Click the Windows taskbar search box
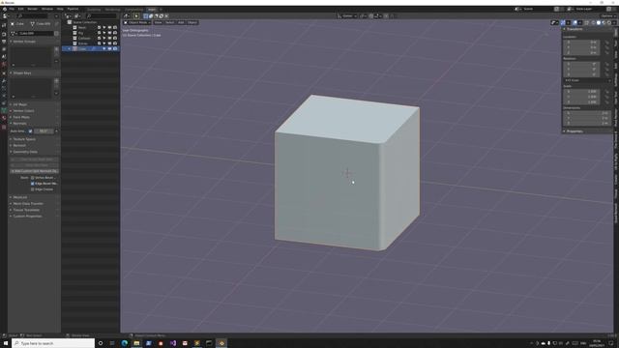 [x=53, y=343]
